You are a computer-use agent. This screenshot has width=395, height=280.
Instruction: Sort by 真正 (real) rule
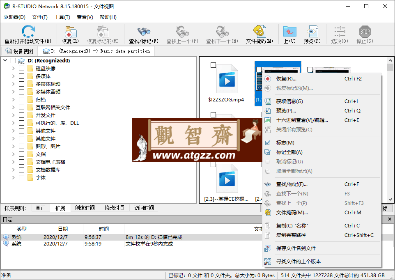click(x=40, y=208)
